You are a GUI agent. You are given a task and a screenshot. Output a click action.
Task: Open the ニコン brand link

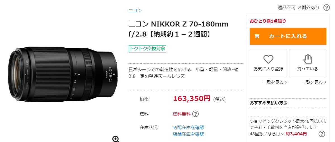pos(135,10)
